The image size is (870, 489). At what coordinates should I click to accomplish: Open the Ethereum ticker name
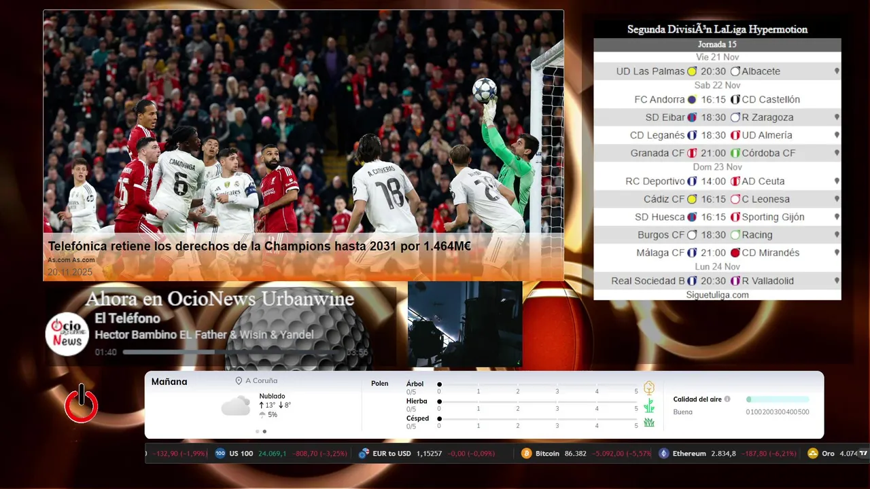[x=689, y=453]
